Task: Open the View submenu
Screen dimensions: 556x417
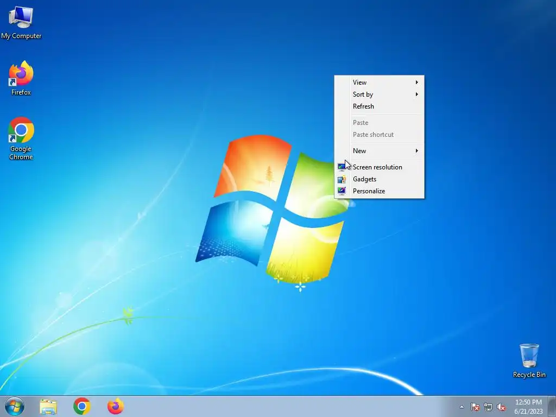Action: click(379, 83)
